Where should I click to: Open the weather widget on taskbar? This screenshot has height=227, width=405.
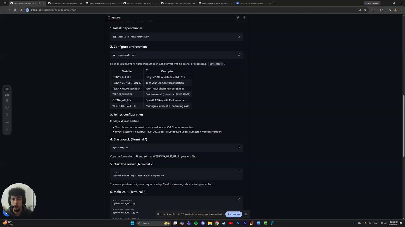pyautogui.click(x=8, y=223)
